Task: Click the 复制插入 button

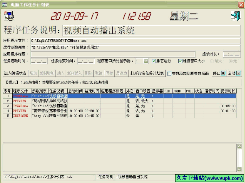Action: point(74,73)
